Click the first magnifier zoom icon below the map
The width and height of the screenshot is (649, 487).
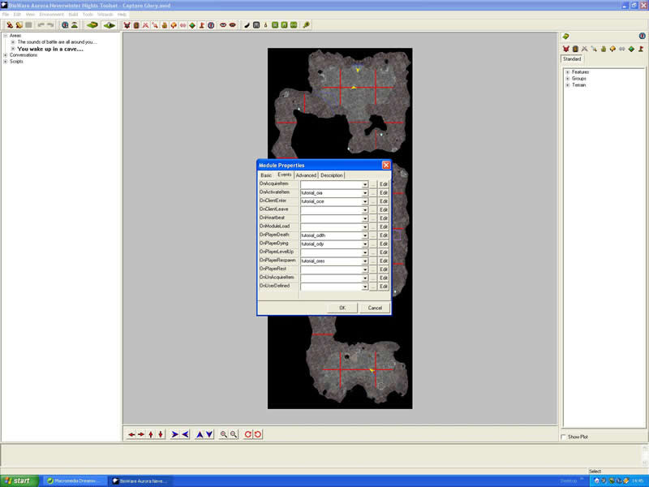(224, 434)
